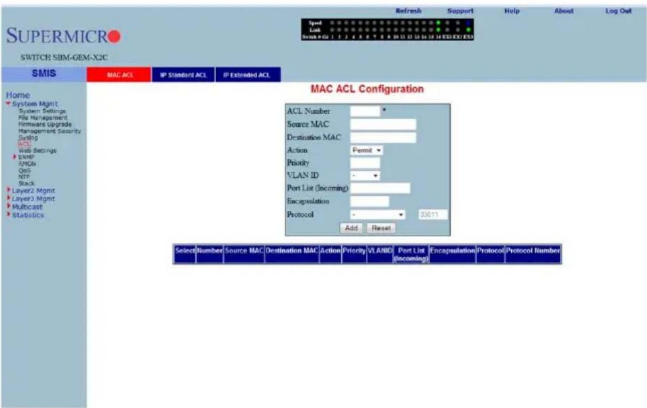Switch to the IP Extended ACL tab
The width and height of the screenshot is (647, 408).
pos(248,76)
